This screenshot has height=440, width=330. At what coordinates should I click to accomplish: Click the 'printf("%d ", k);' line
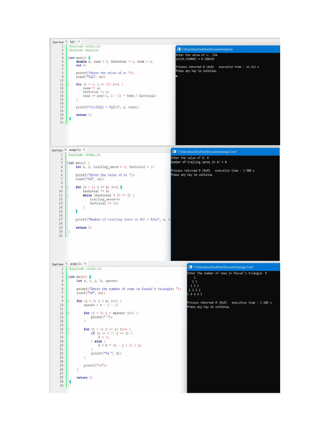tap(106, 353)
